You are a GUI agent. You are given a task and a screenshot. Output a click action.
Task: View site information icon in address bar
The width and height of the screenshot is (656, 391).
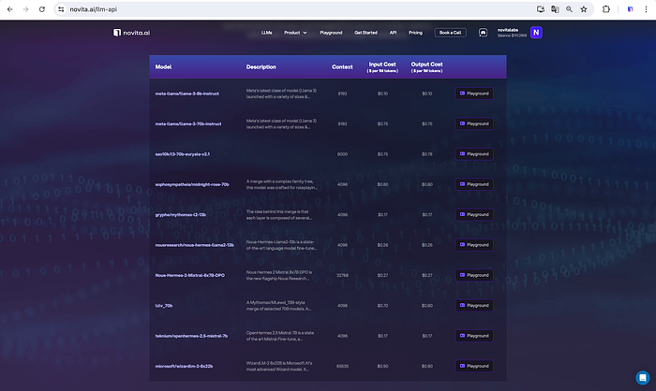click(x=61, y=9)
